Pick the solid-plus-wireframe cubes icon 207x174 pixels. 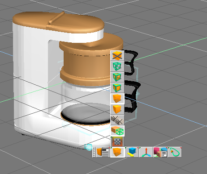tap(117, 131)
